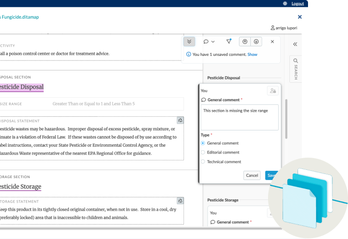The height and width of the screenshot is (239, 348).
Task: Close the comments panel with X
Action: pyautogui.click(x=272, y=41)
